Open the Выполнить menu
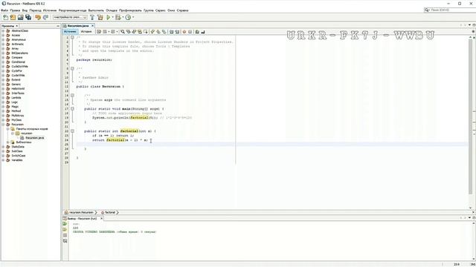Image resolution: width=476 pixels, height=267 pixels. pos(96,10)
